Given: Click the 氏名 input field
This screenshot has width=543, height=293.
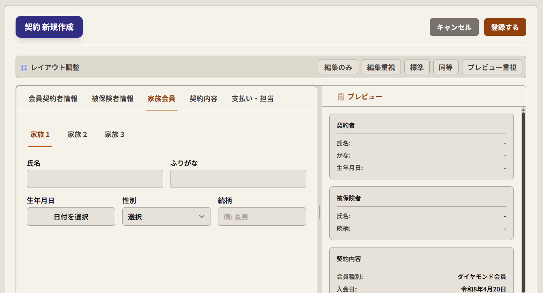Looking at the screenshot, I should 95,179.
